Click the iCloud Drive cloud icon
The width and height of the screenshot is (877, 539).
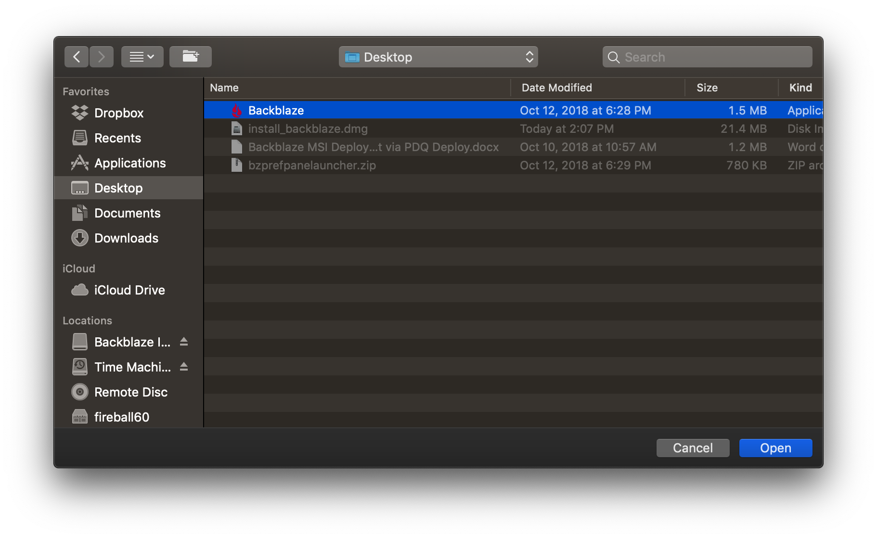click(x=79, y=290)
